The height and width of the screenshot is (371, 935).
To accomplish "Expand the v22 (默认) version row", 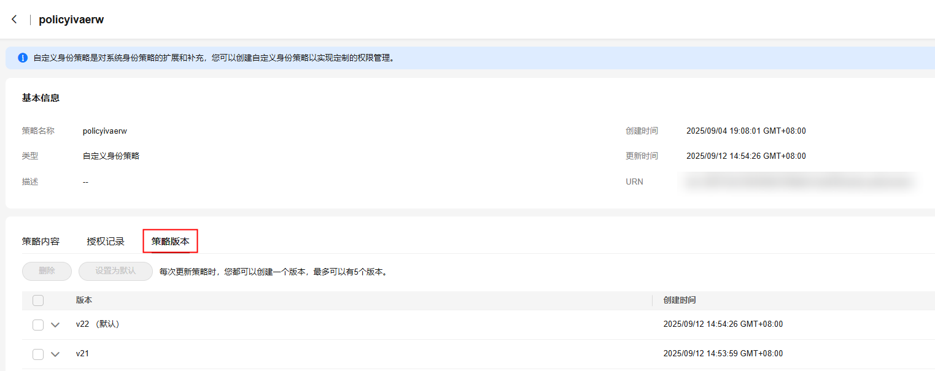I will click(x=55, y=325).
